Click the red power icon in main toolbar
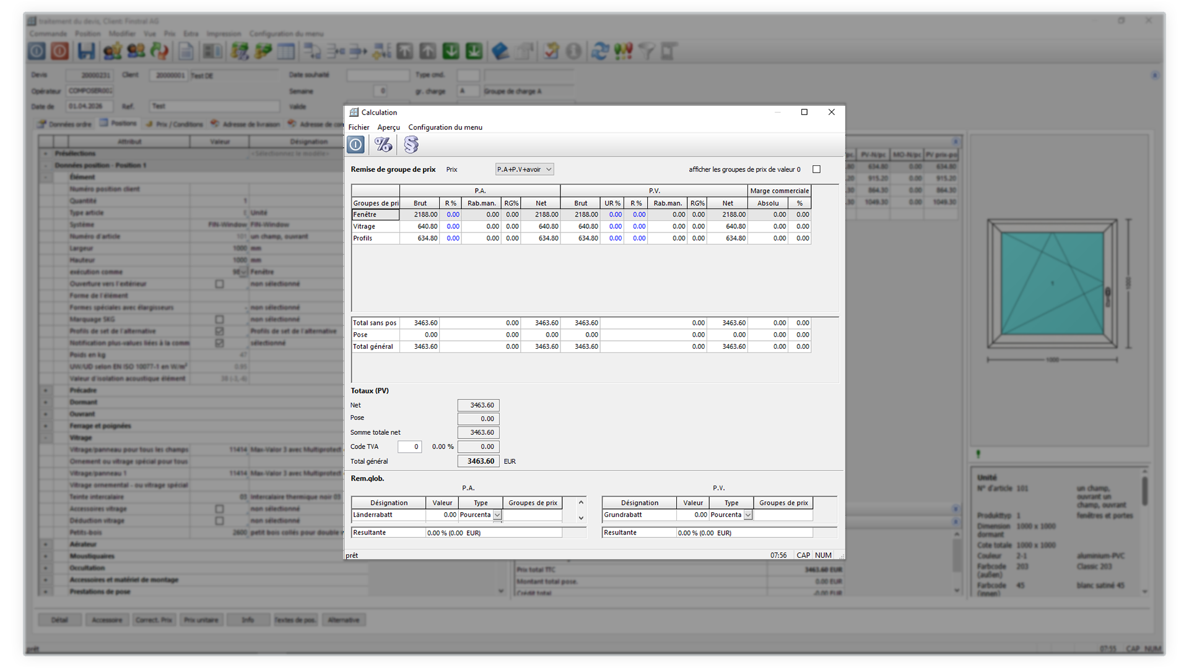 click(60, 51)
